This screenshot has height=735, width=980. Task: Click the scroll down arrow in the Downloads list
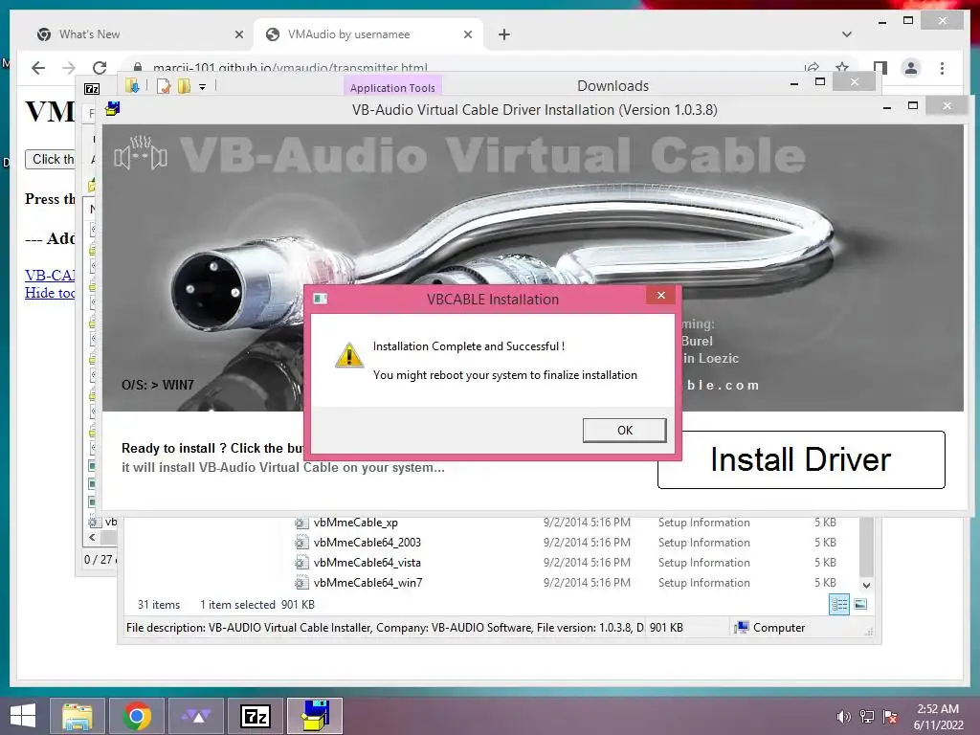pos(866,586)
